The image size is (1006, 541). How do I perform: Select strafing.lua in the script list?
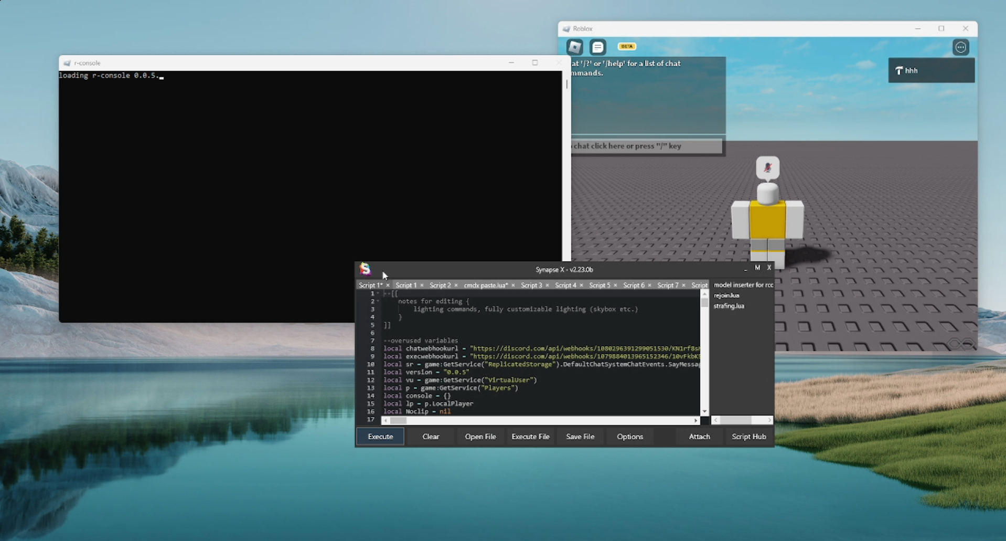tap(729, 306)
